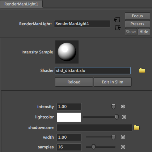Viewport: 152px width, 152px height.
Task: Click the Shader input field
Action: point(93,70)
